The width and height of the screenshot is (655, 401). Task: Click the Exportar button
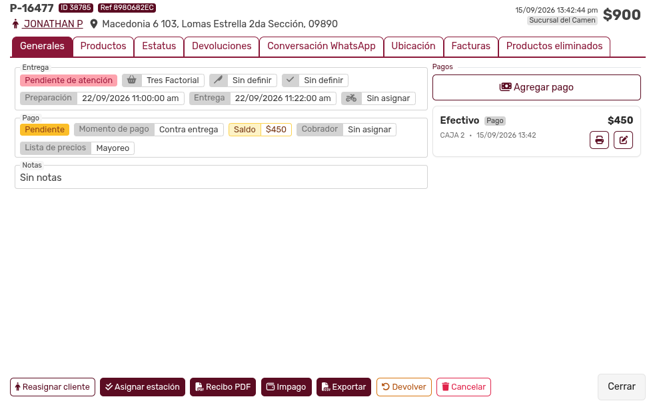(343, 387)
